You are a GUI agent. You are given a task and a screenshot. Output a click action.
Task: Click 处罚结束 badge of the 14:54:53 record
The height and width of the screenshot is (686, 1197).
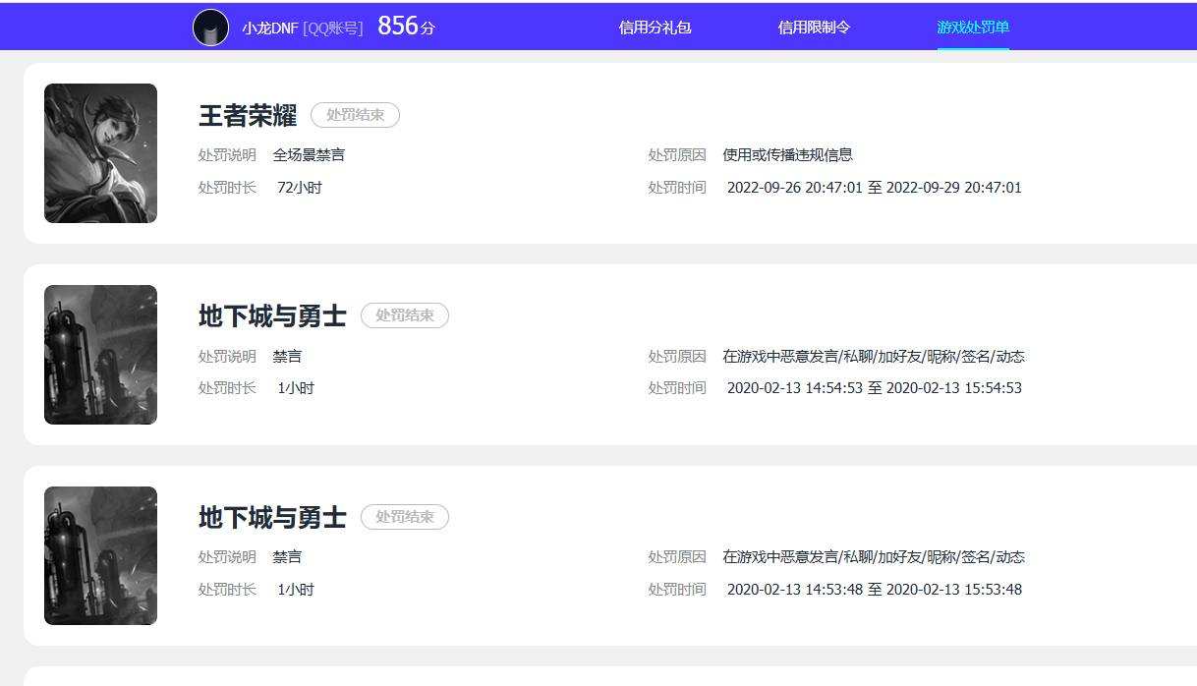point(405,315)
